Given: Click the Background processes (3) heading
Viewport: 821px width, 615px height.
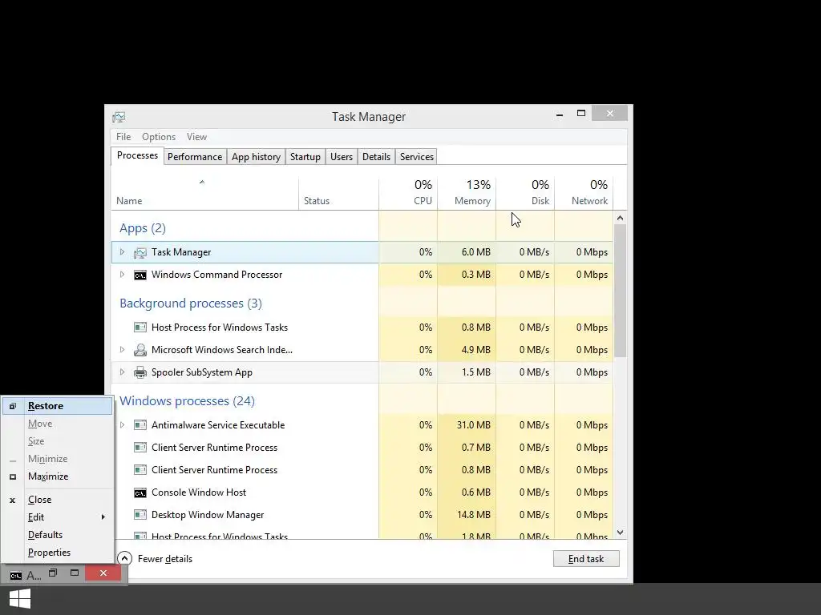Looking at the screenshot, I should tap(191, 303).
